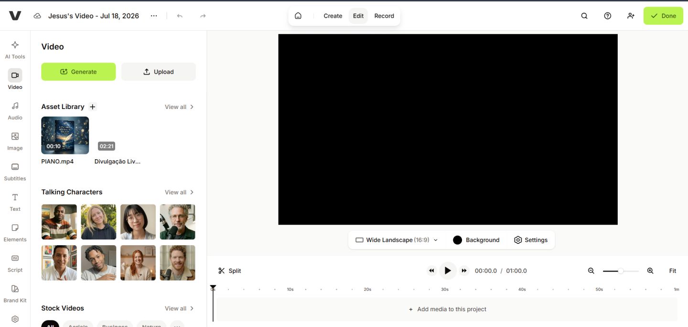Choose the man in striped sweater character

point(59,222)
